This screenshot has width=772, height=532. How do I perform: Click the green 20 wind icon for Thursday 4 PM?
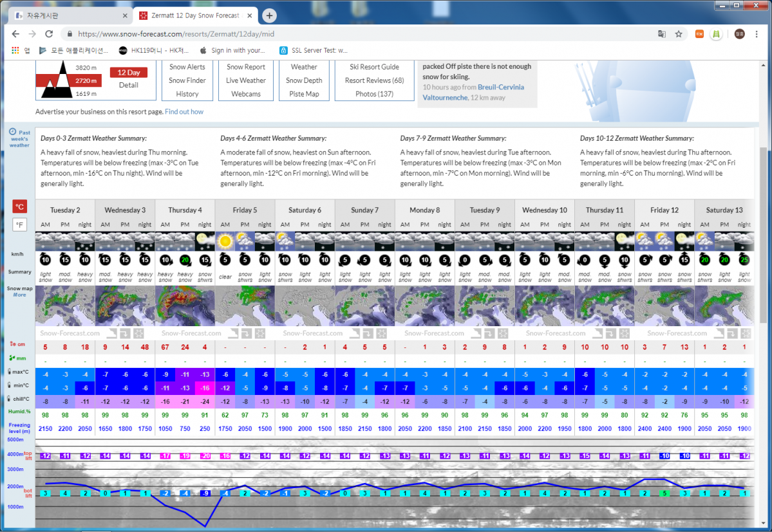pyautogui.click(x=185, y=260)
